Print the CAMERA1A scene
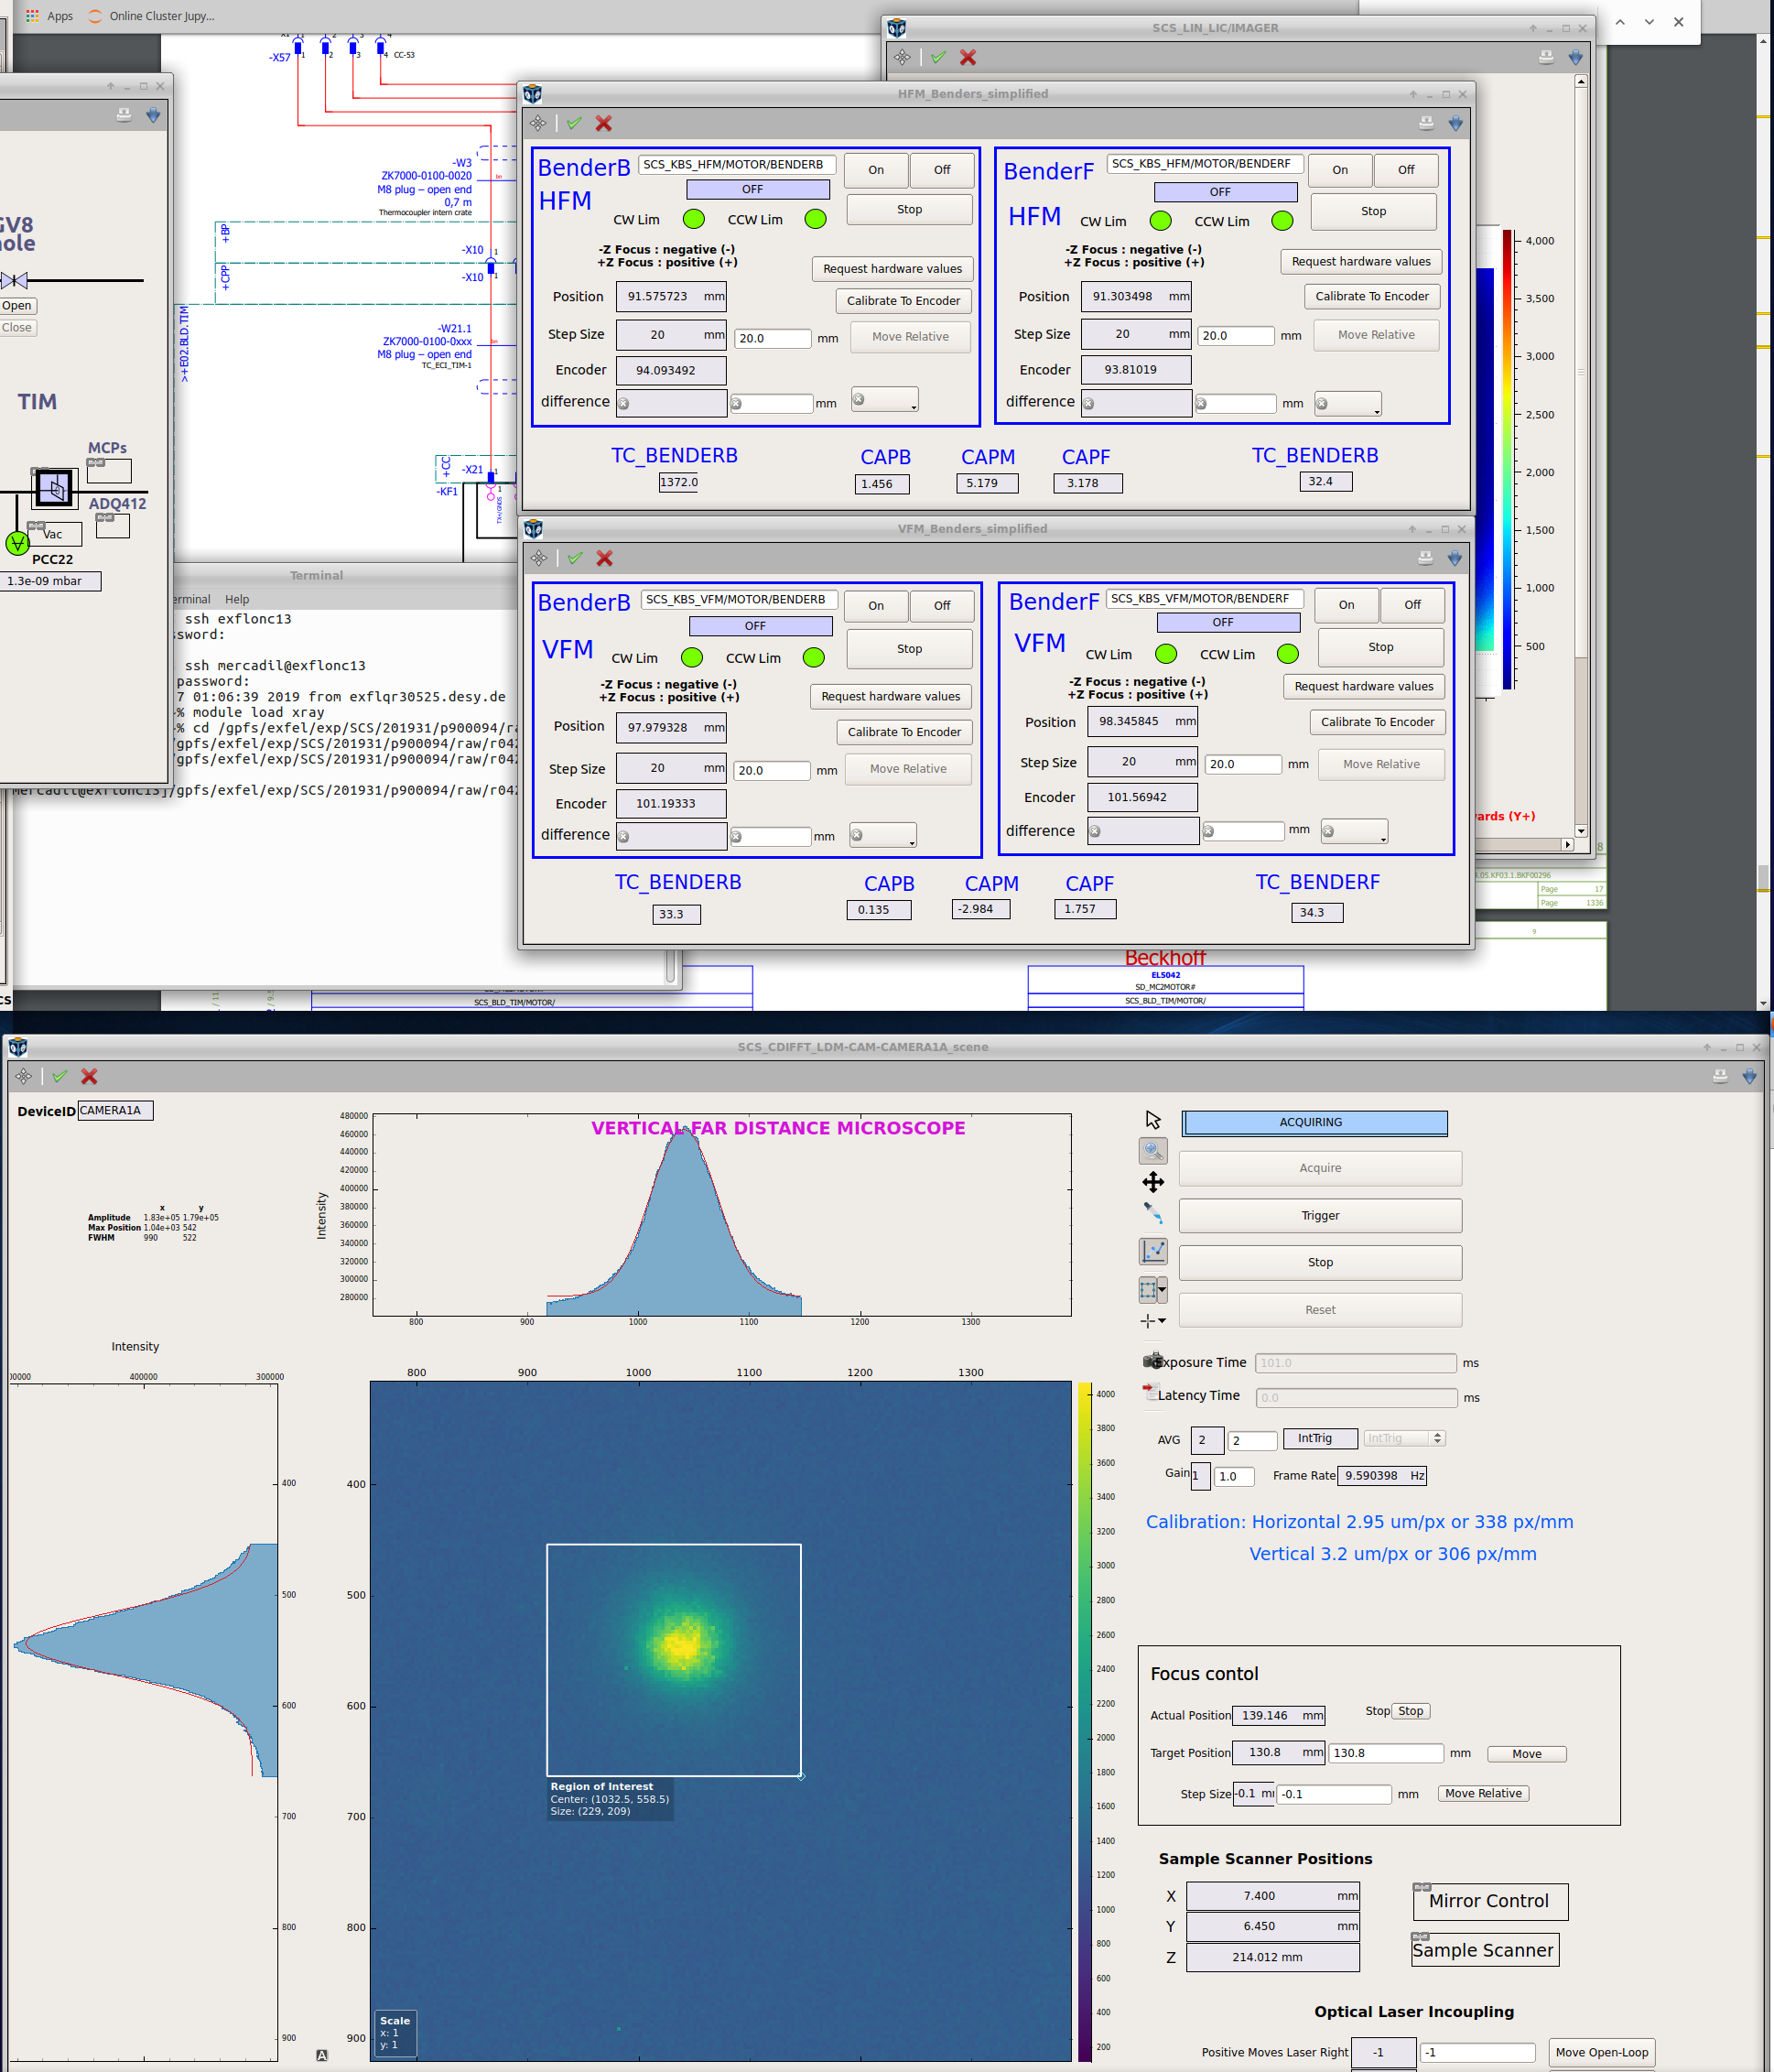1774x2072 pixels. click(x=1720, y=1076)
